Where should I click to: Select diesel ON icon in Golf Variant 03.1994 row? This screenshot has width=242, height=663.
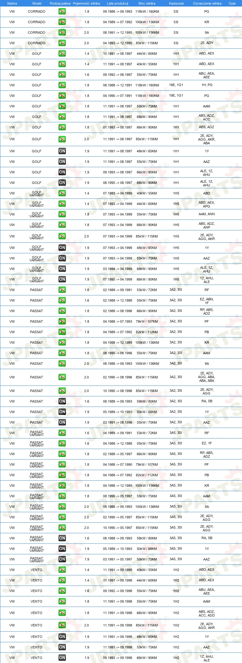(x=62, y=269)
